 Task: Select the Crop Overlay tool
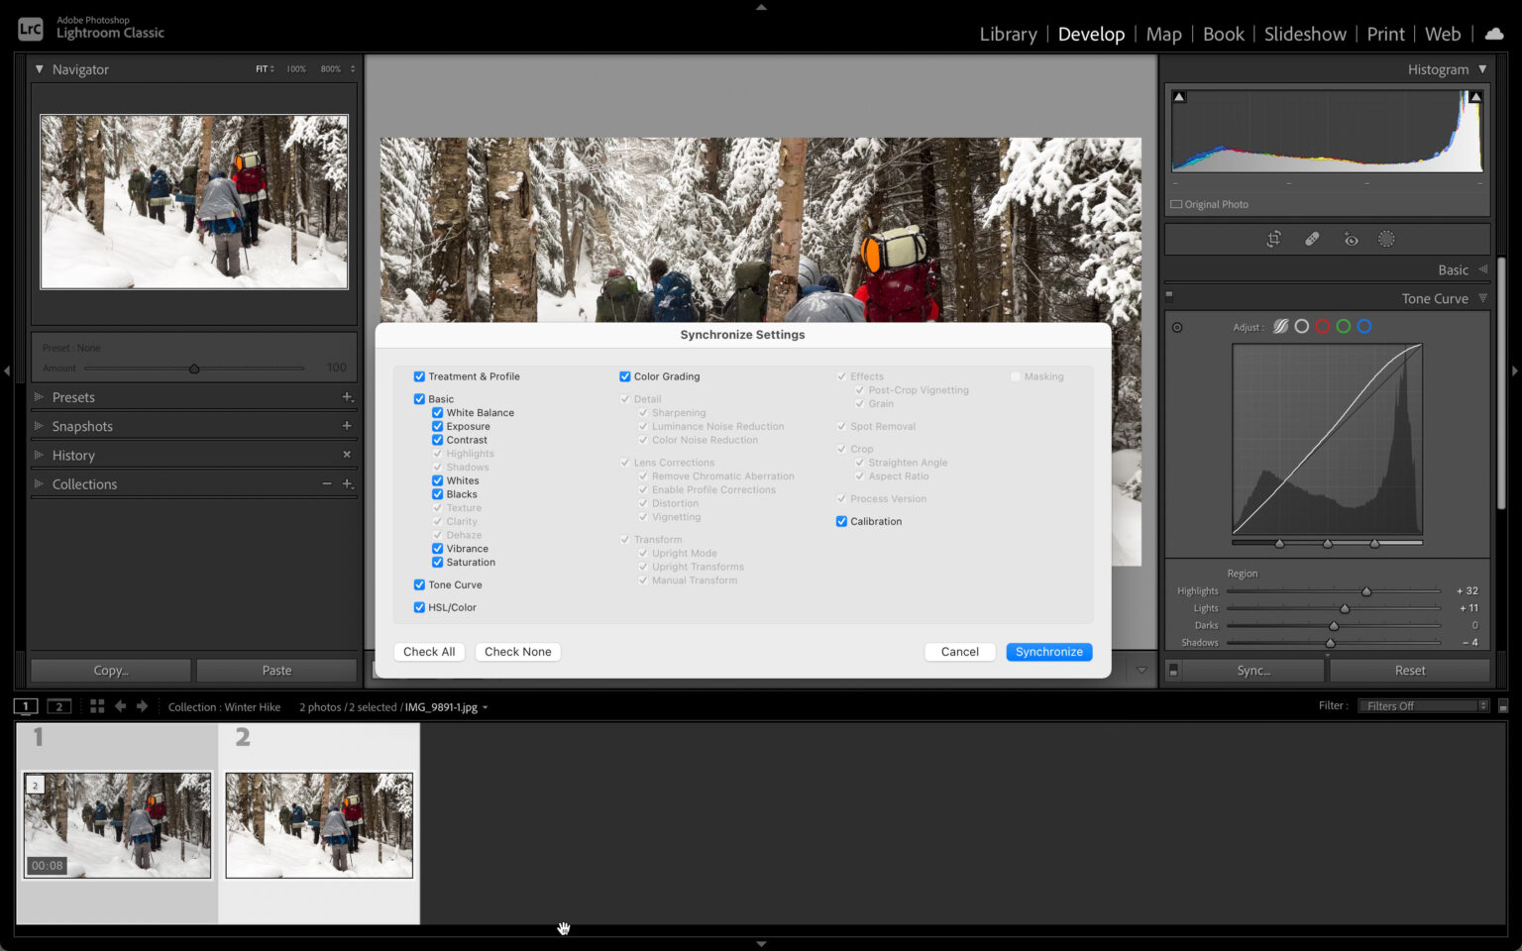click(1273, 238)
